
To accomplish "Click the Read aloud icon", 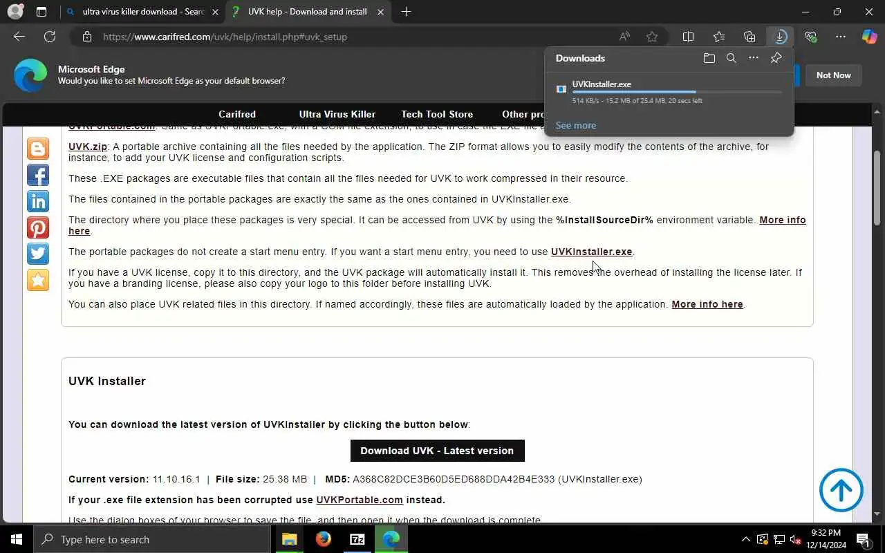I will pyautogui.click(x=624, y=37).
